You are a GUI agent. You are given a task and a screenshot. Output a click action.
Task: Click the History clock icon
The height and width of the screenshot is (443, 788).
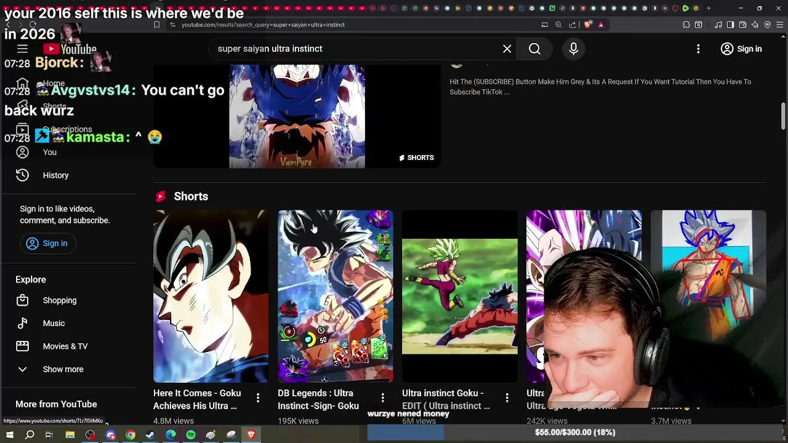click(22, 175)
